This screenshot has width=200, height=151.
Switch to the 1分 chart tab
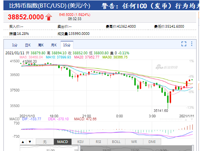pos(15,45)
